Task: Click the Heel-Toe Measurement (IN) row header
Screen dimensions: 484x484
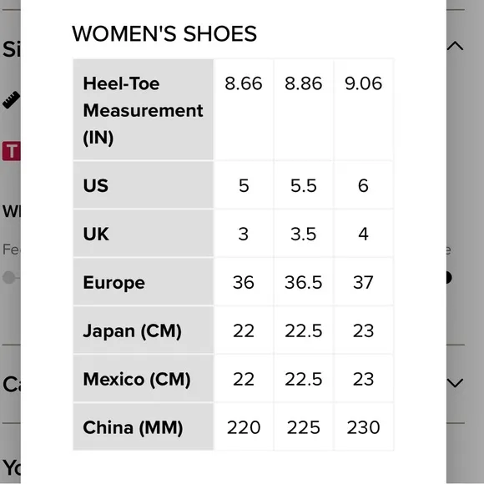Action: pyautogui.click(x=144, y=109)
